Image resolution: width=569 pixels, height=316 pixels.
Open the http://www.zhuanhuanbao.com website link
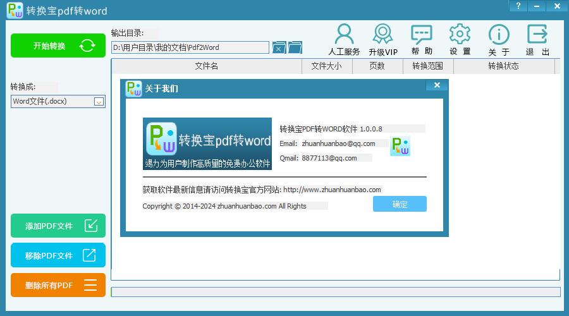point(332,190)
